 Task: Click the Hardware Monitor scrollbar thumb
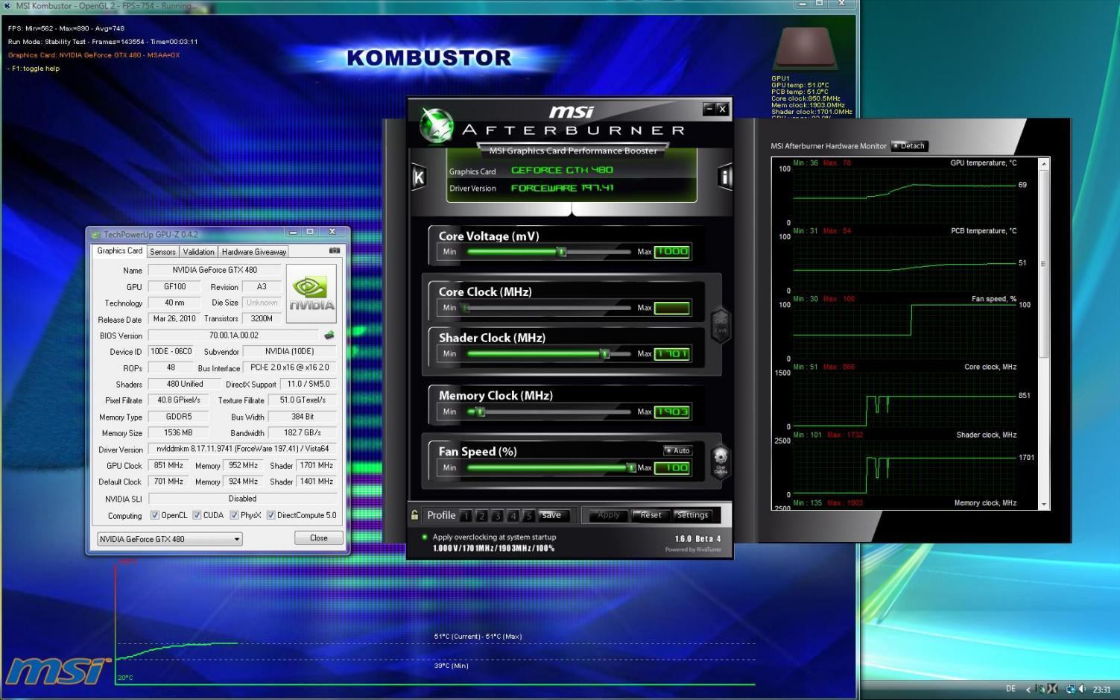1043,263
